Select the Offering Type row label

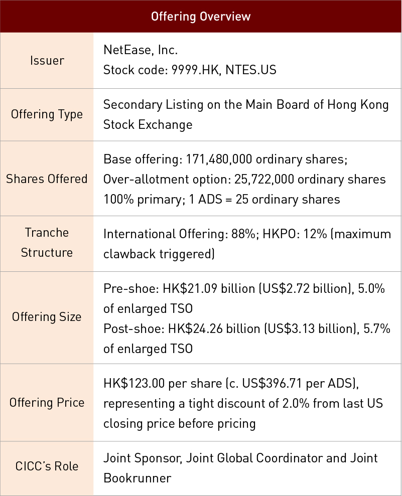tap(47, 114)
